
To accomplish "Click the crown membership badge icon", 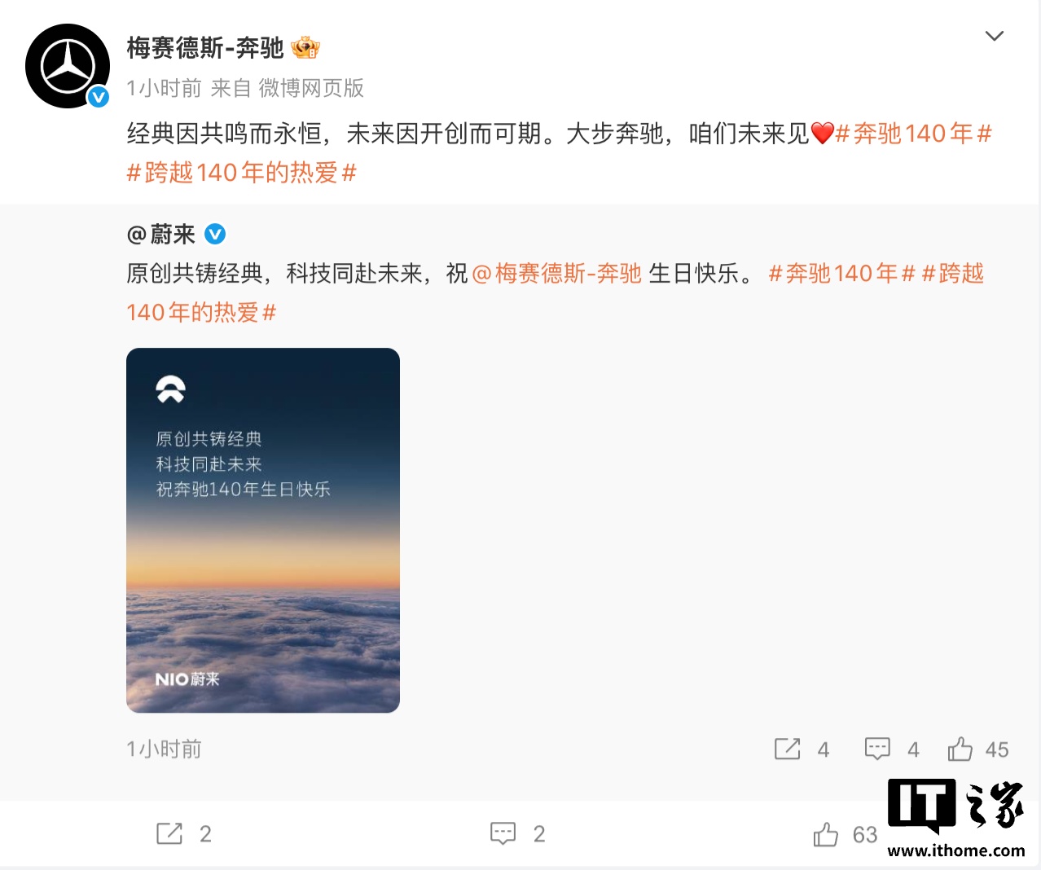I will tap(305, 48).
